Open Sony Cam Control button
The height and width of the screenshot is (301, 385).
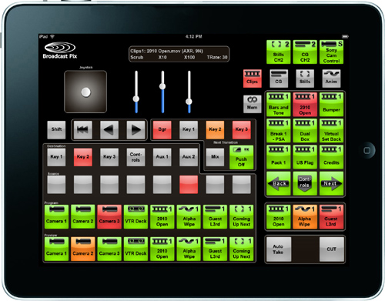click(331, 52)
